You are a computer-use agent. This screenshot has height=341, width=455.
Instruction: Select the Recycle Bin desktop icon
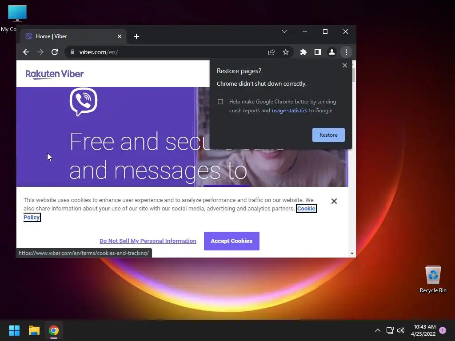(x=433, y=279)
